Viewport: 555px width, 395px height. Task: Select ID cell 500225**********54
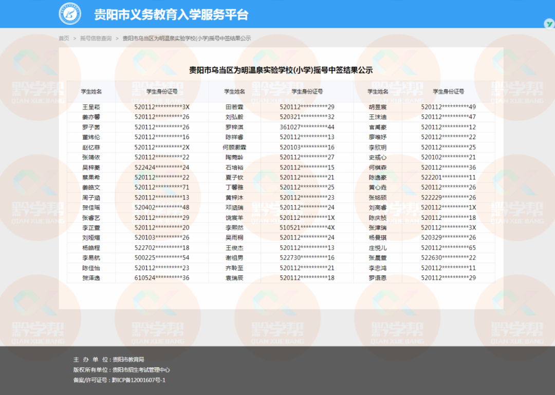coord(162,258)
